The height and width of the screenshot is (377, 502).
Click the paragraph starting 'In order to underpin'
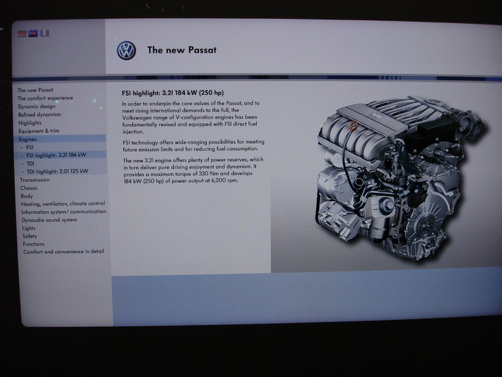191,117
